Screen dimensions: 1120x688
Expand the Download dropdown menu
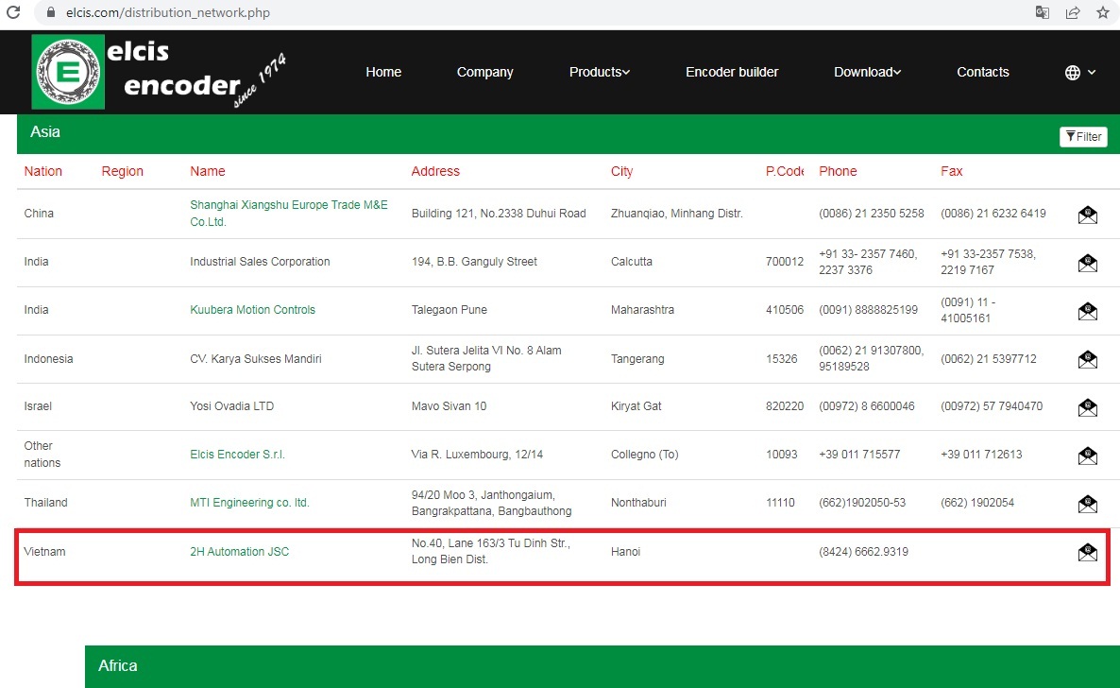(x=867, y=72)
